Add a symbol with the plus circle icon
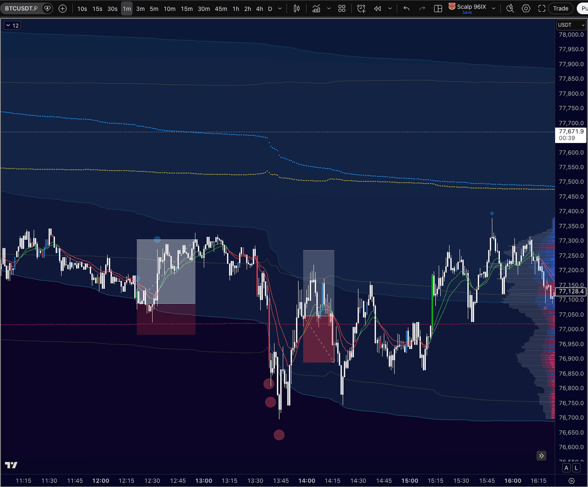This screenshot has height=487, width=588. (x=63, y=8)
